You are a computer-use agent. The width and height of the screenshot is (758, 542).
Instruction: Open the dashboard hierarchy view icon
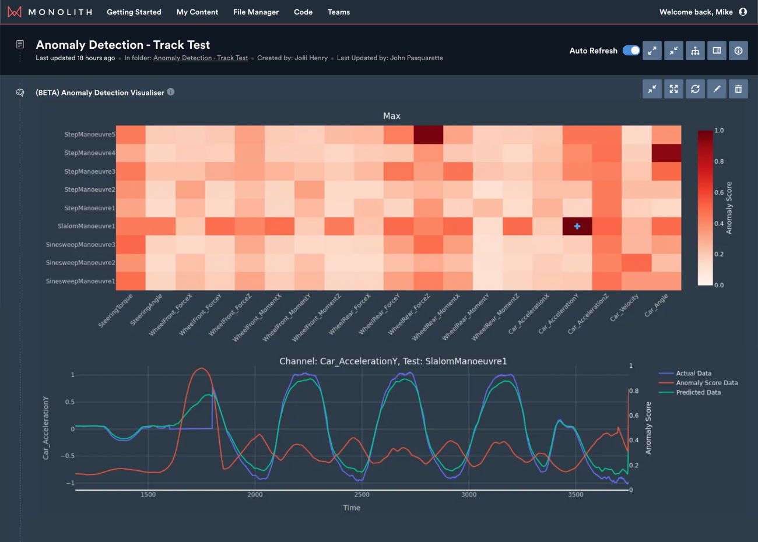pos(695,51)
